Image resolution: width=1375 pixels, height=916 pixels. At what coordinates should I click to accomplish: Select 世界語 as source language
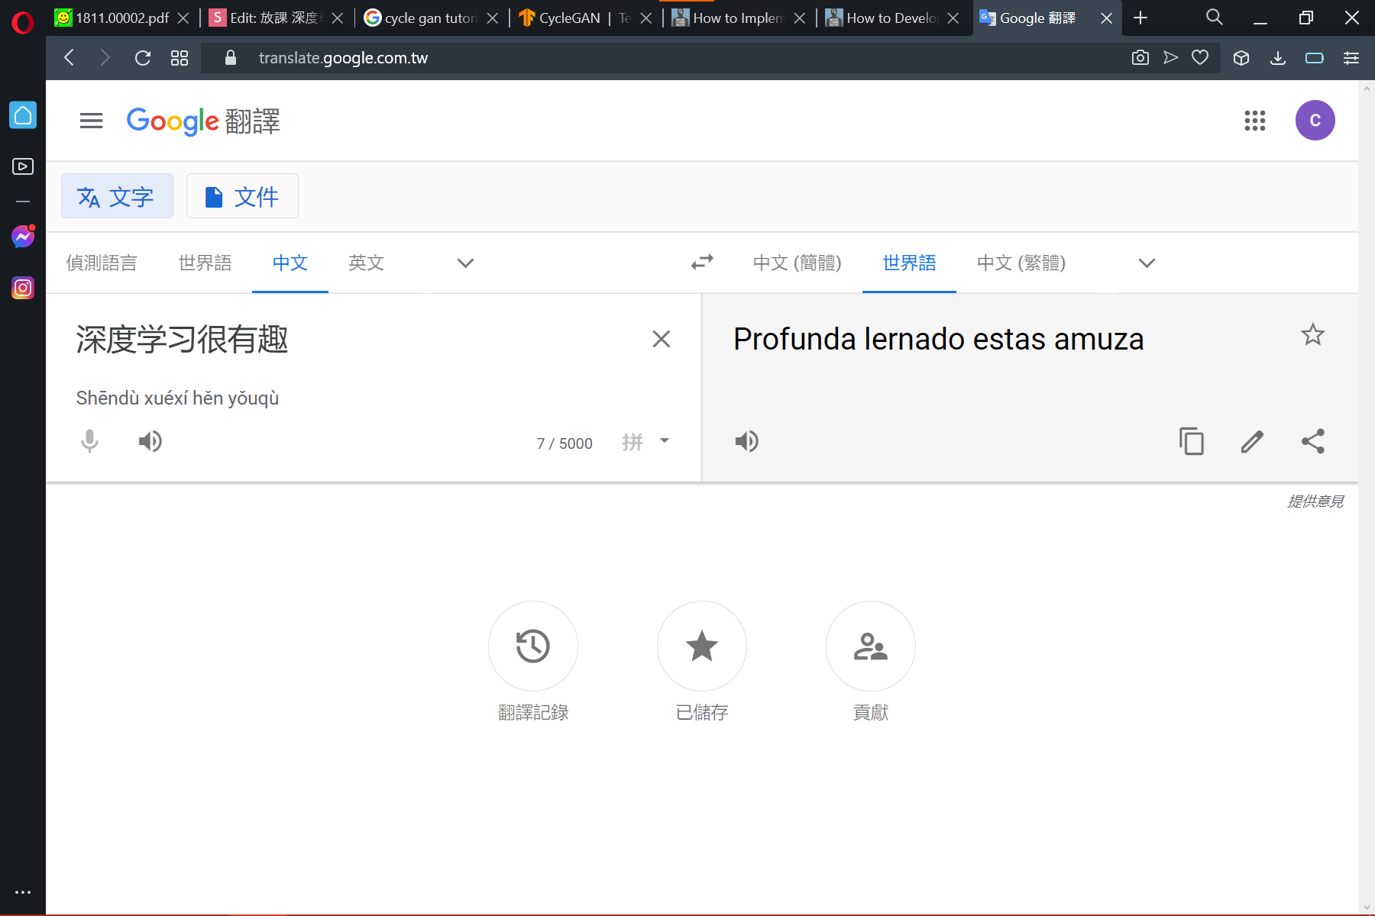(205, 263)
